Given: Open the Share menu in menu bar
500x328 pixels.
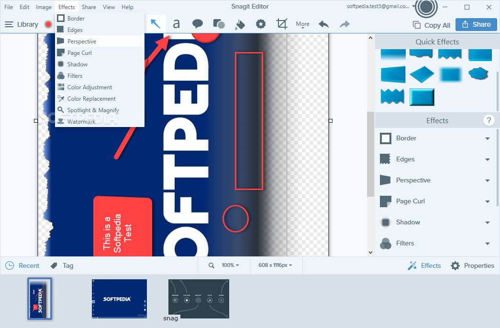Looking at the screenshot, I should 89,7.
